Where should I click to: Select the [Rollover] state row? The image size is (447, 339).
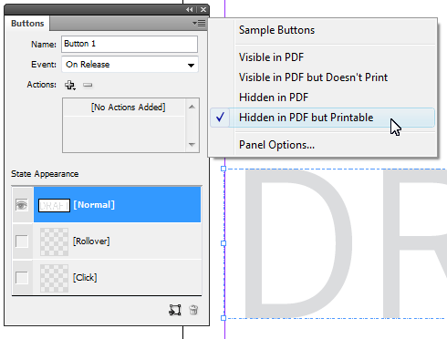click(117, 241)
